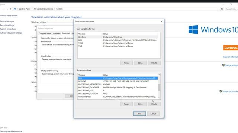238x133 pixels.
Task: Open Control Panel Home link
Action: (9, 16)
